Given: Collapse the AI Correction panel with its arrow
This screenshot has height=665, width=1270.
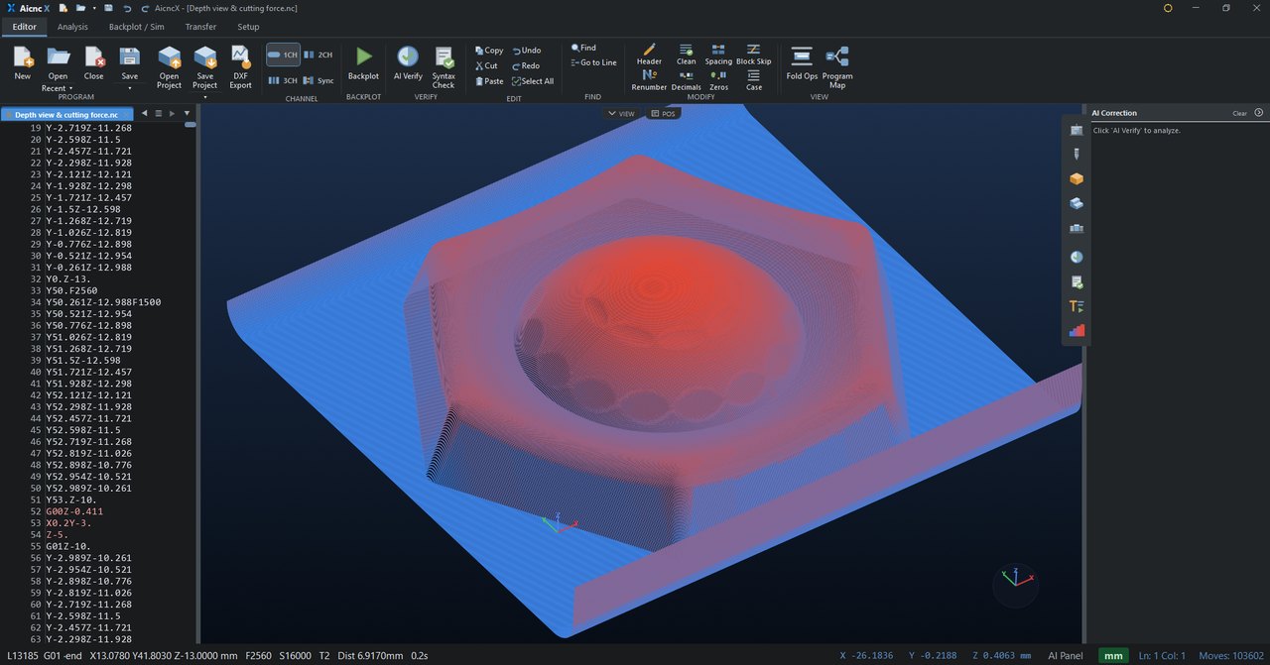Looking at the screenshot, I should [x=1259, y=113].
